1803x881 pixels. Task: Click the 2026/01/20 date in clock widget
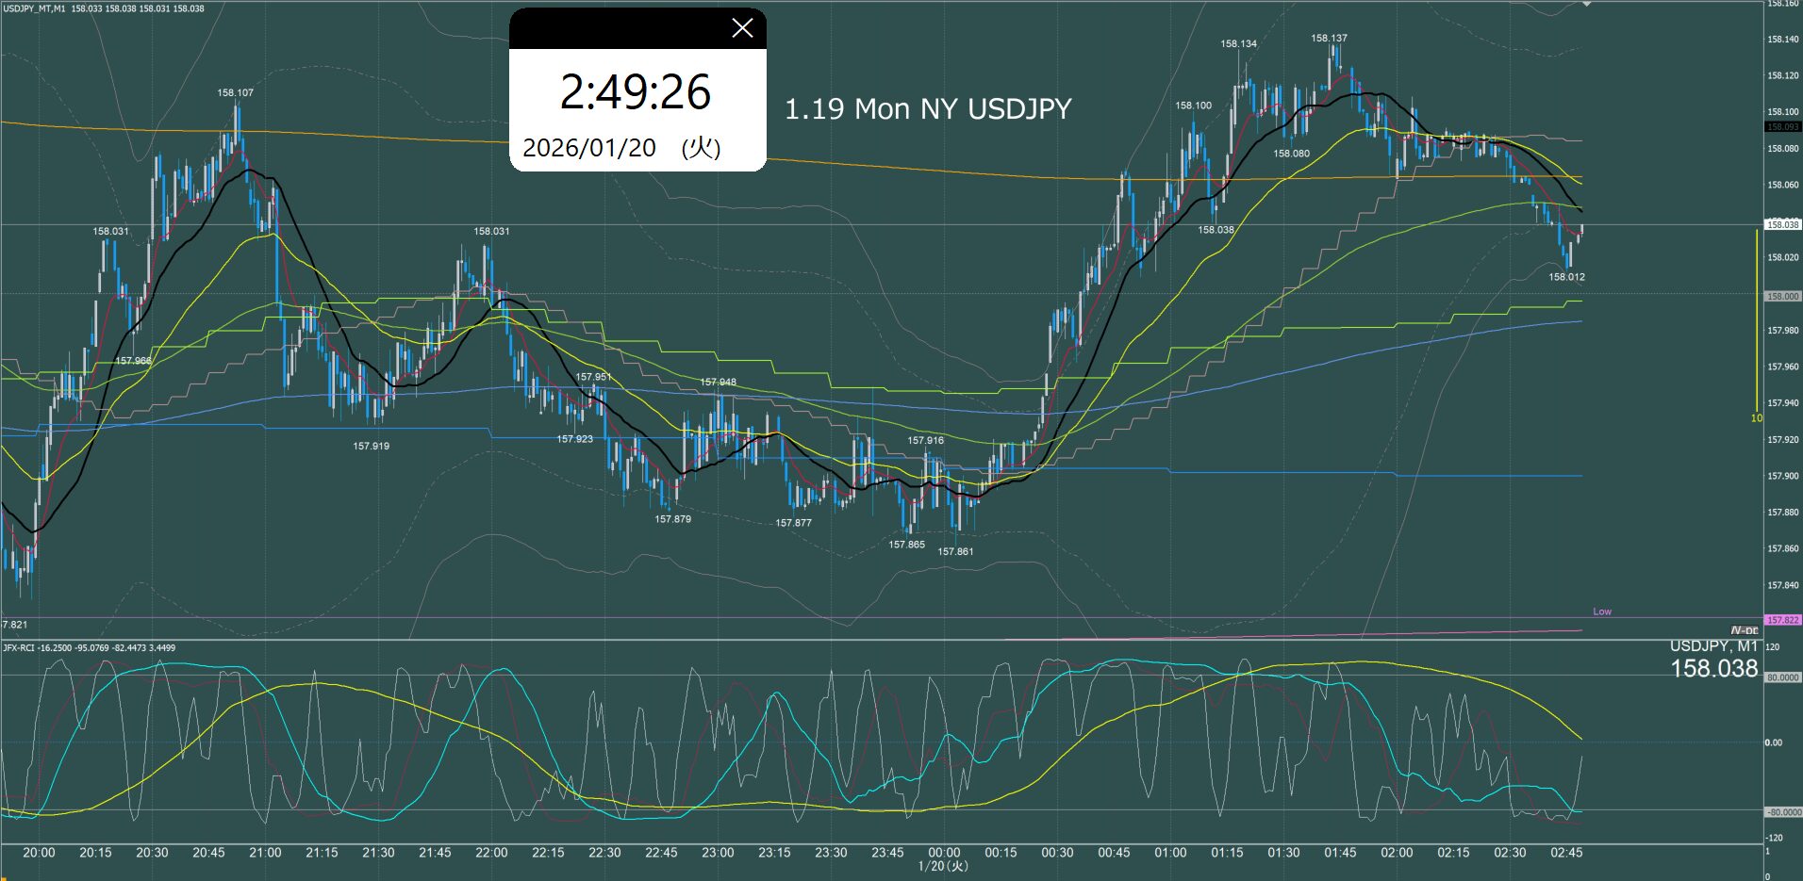pyautogui.click(x=589, y=148)
